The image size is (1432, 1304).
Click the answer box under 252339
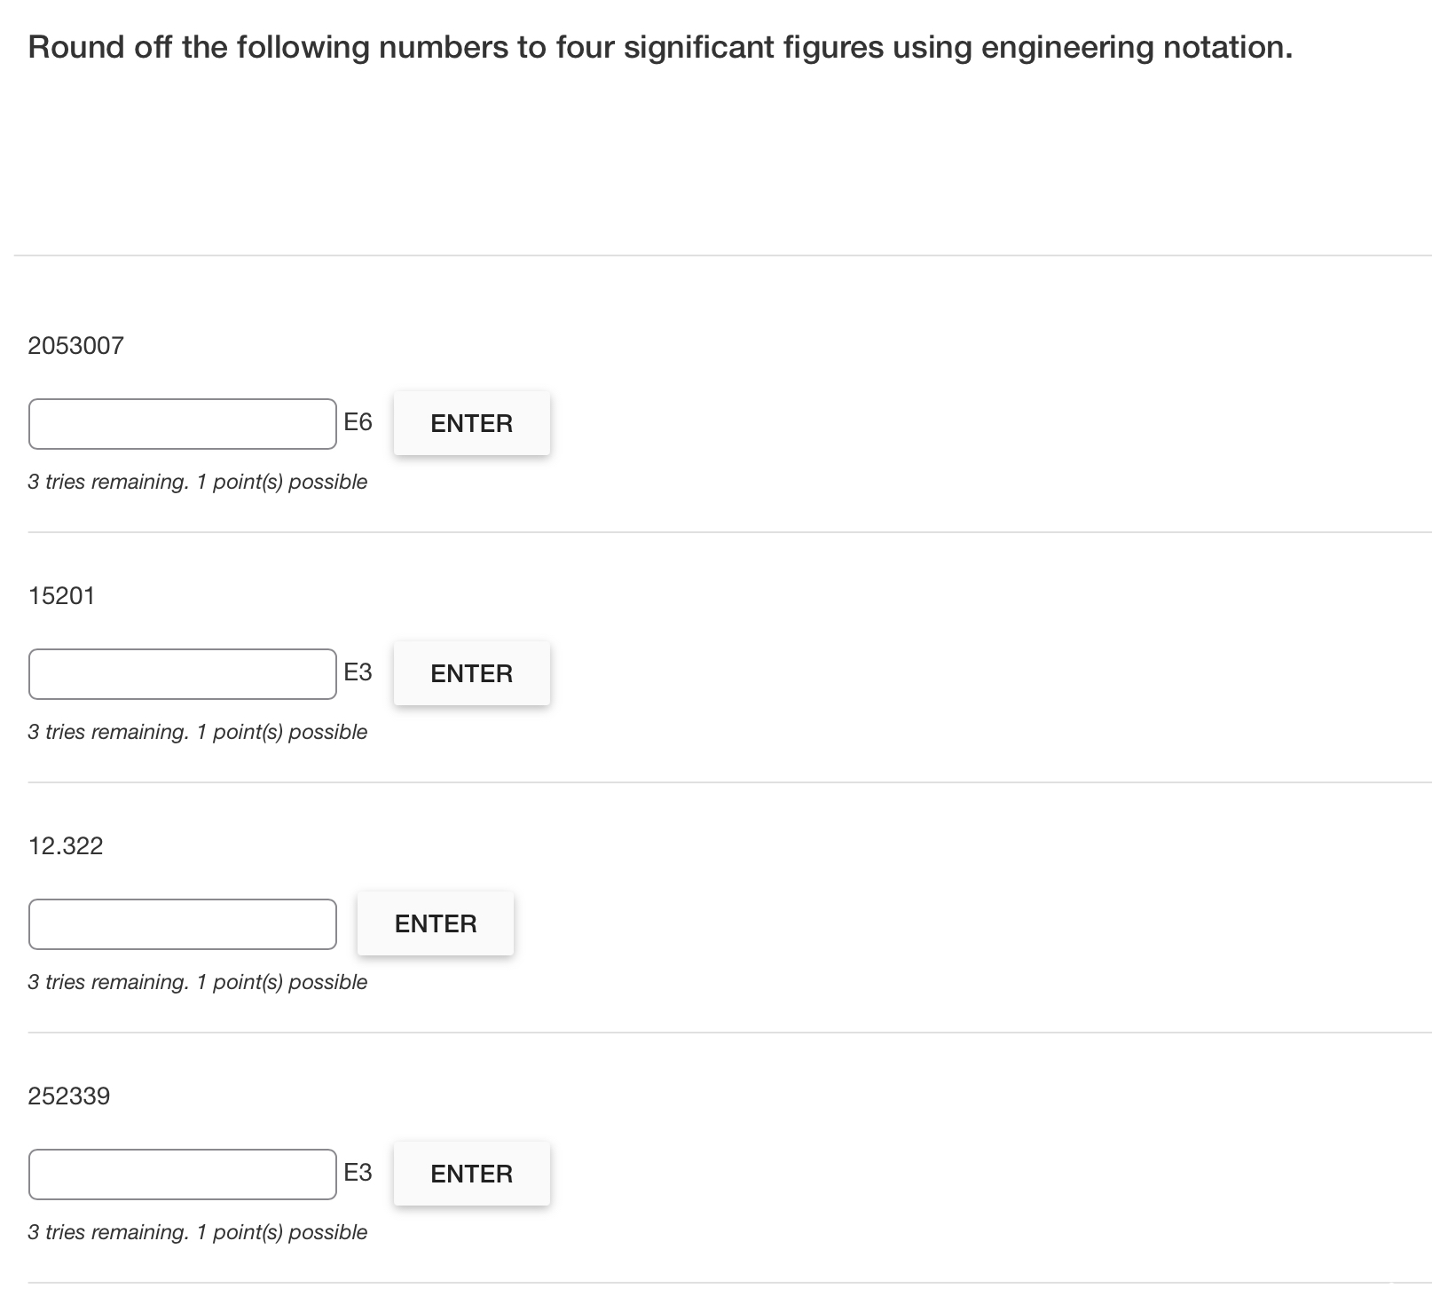tap(182, 1174)
